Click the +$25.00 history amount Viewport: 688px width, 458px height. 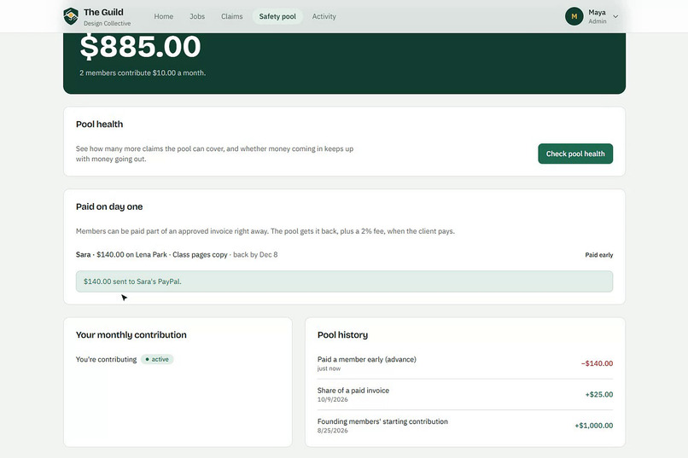pos(599,394)
